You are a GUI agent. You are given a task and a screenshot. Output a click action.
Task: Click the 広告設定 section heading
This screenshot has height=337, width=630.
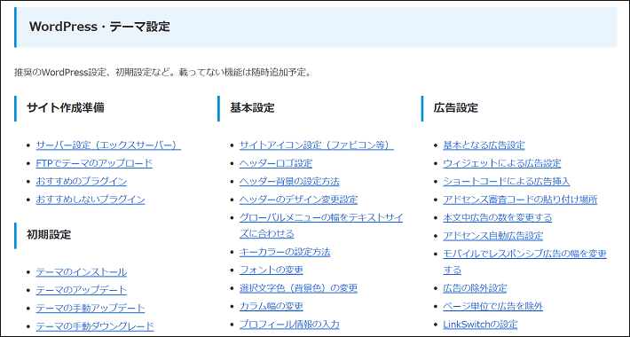pos(456,108)
